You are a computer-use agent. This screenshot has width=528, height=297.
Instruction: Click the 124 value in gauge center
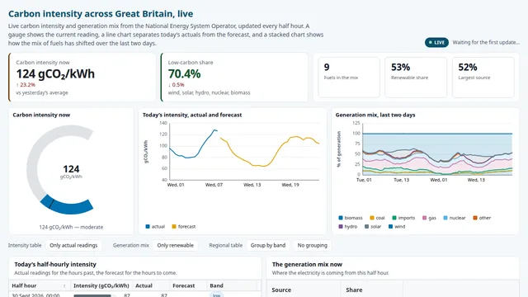click(71, 168)
